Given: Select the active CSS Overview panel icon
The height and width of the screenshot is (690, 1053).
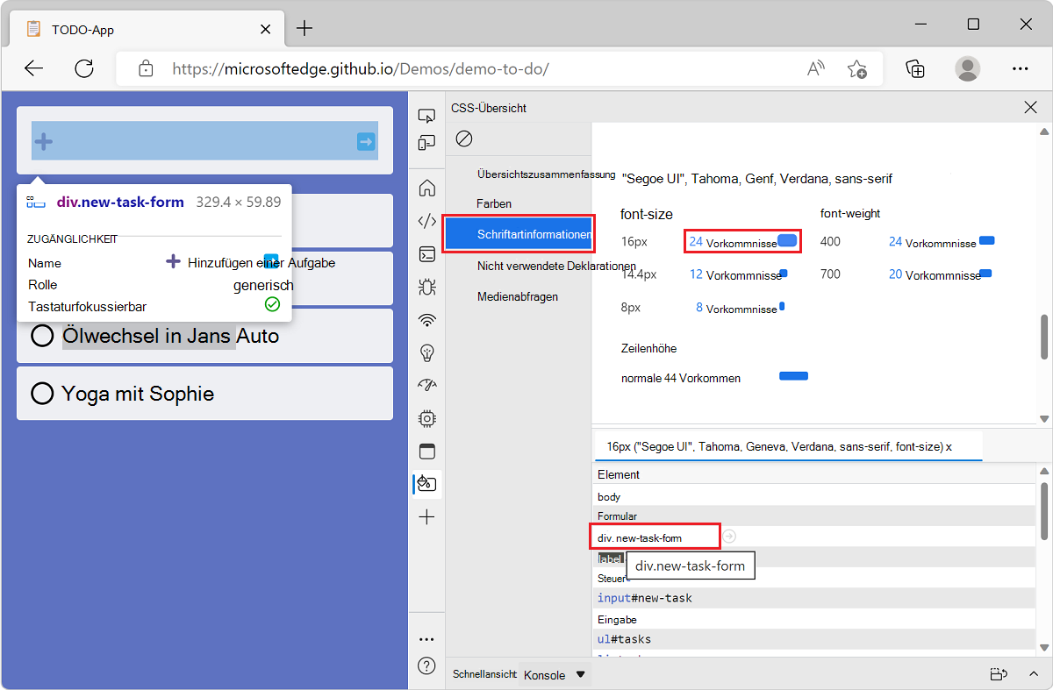Looking at the screenshot, I should pos(426,483).
